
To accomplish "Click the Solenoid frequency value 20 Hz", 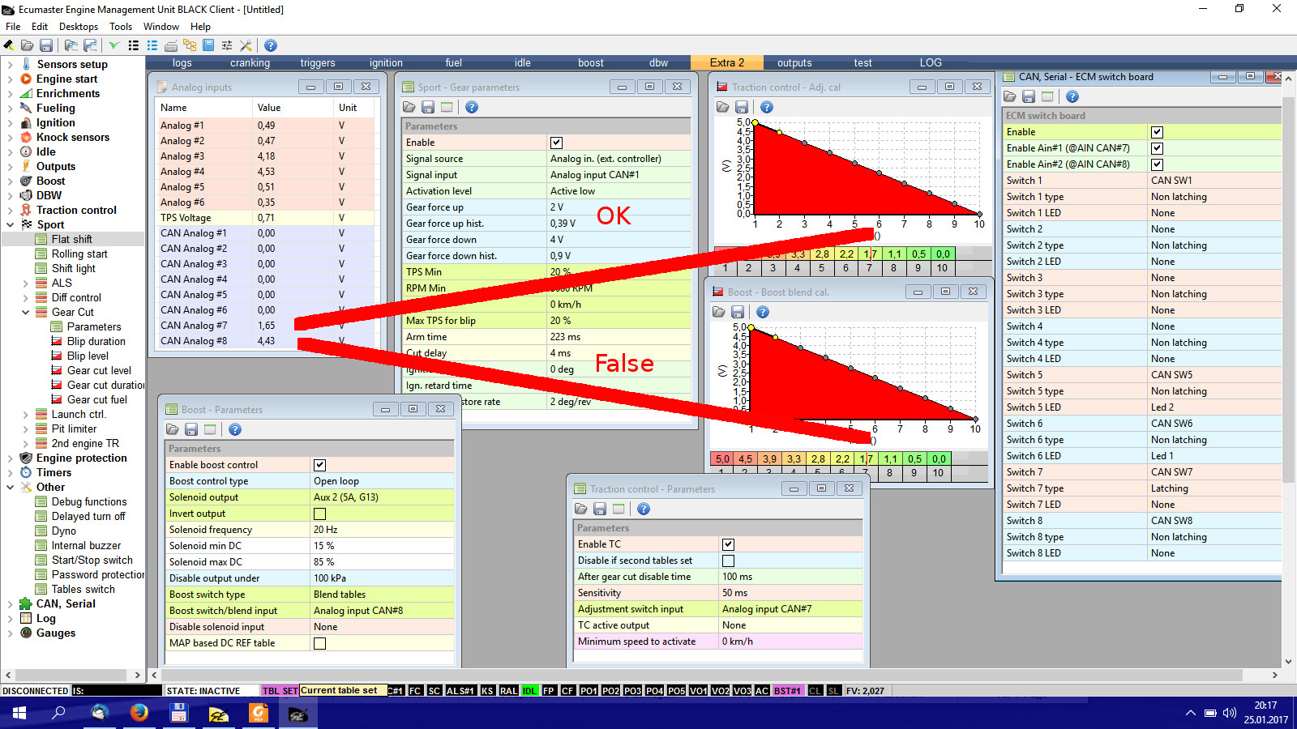I will point(381,530).
